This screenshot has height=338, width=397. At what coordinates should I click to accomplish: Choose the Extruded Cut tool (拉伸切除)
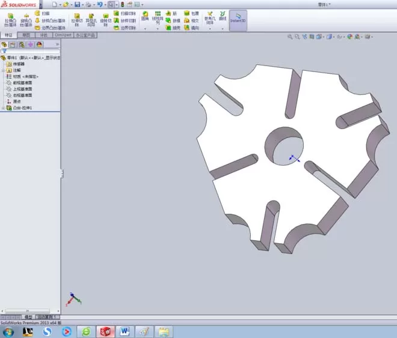click(x=77, y=20)
